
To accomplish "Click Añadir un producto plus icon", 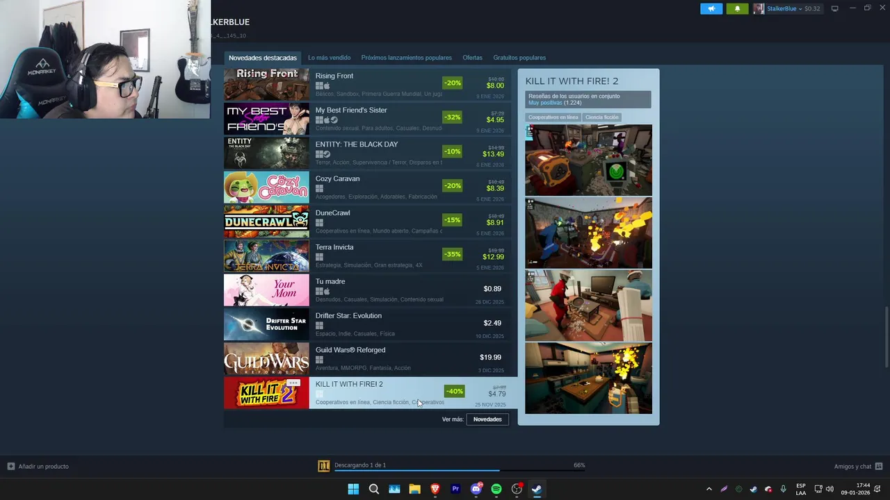I will [10, 466].
